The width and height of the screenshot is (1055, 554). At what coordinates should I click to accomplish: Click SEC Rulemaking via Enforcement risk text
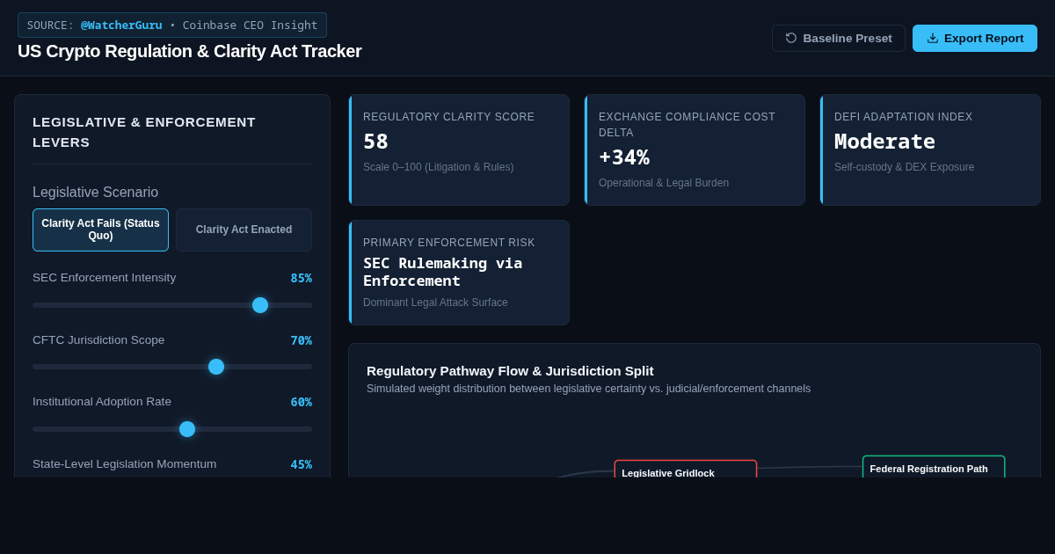442,272
